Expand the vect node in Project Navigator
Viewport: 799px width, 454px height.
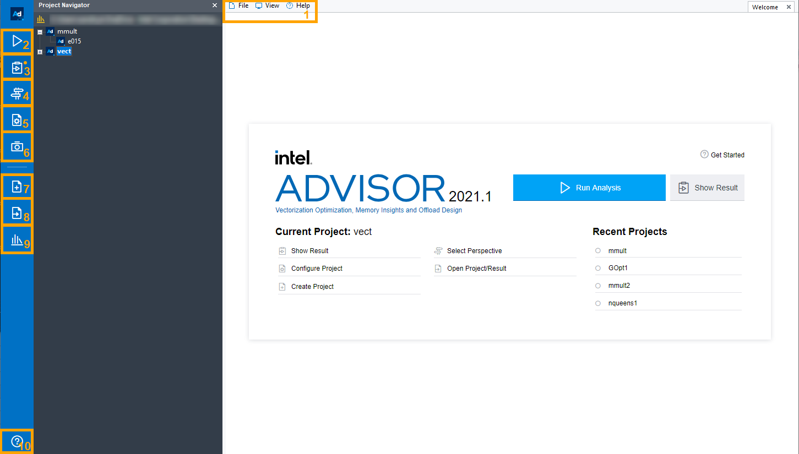40,52
